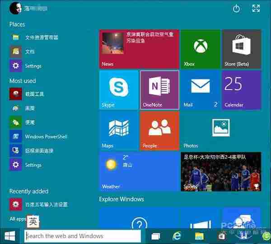
Task: Open the OneNote tile
Action: [x=159, y=90]
